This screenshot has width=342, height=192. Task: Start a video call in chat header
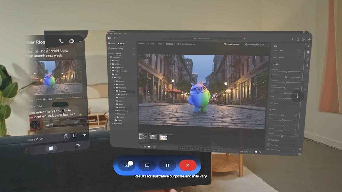click(71, 41)
